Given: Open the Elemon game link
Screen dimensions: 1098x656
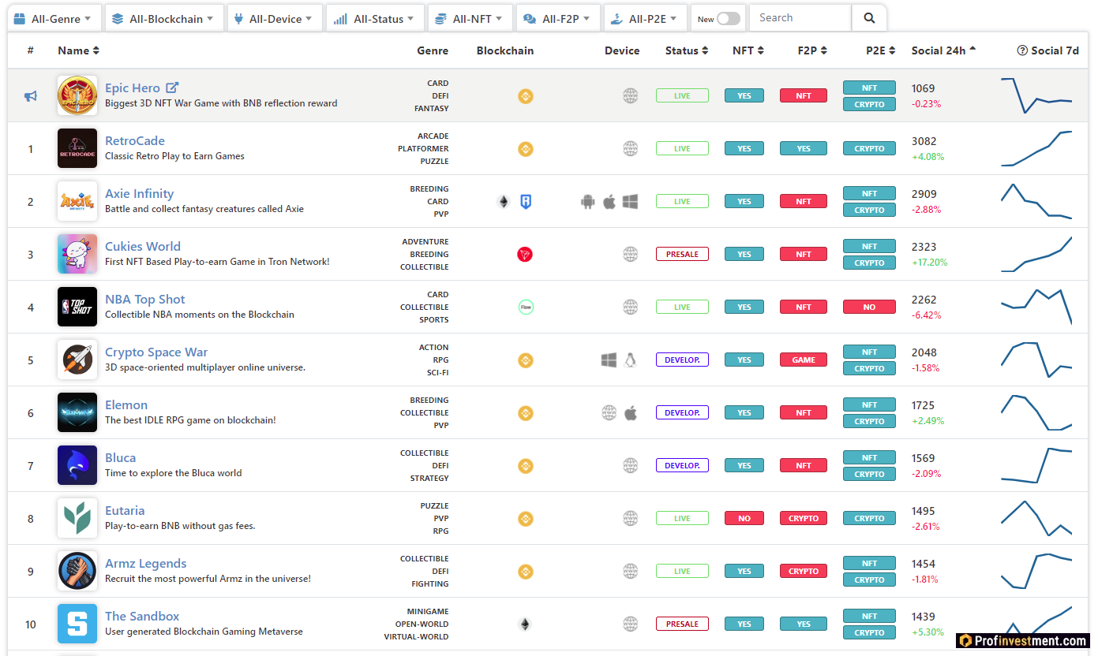Looking at the screenshot, I should 126,405.
